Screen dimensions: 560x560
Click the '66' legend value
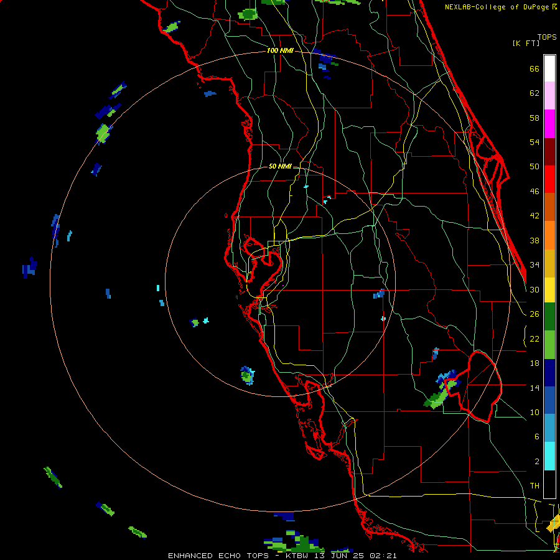(534, 69)
